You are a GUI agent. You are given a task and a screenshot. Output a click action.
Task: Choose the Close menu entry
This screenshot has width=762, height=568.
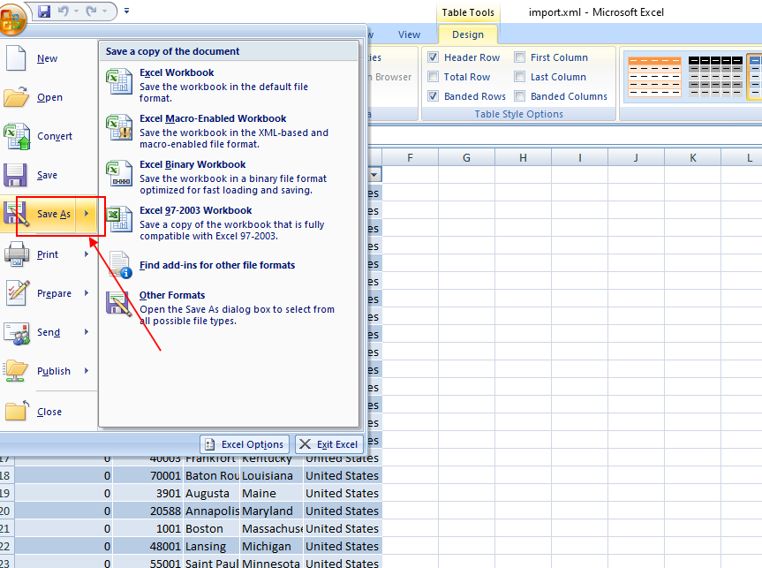pos(49,412)
